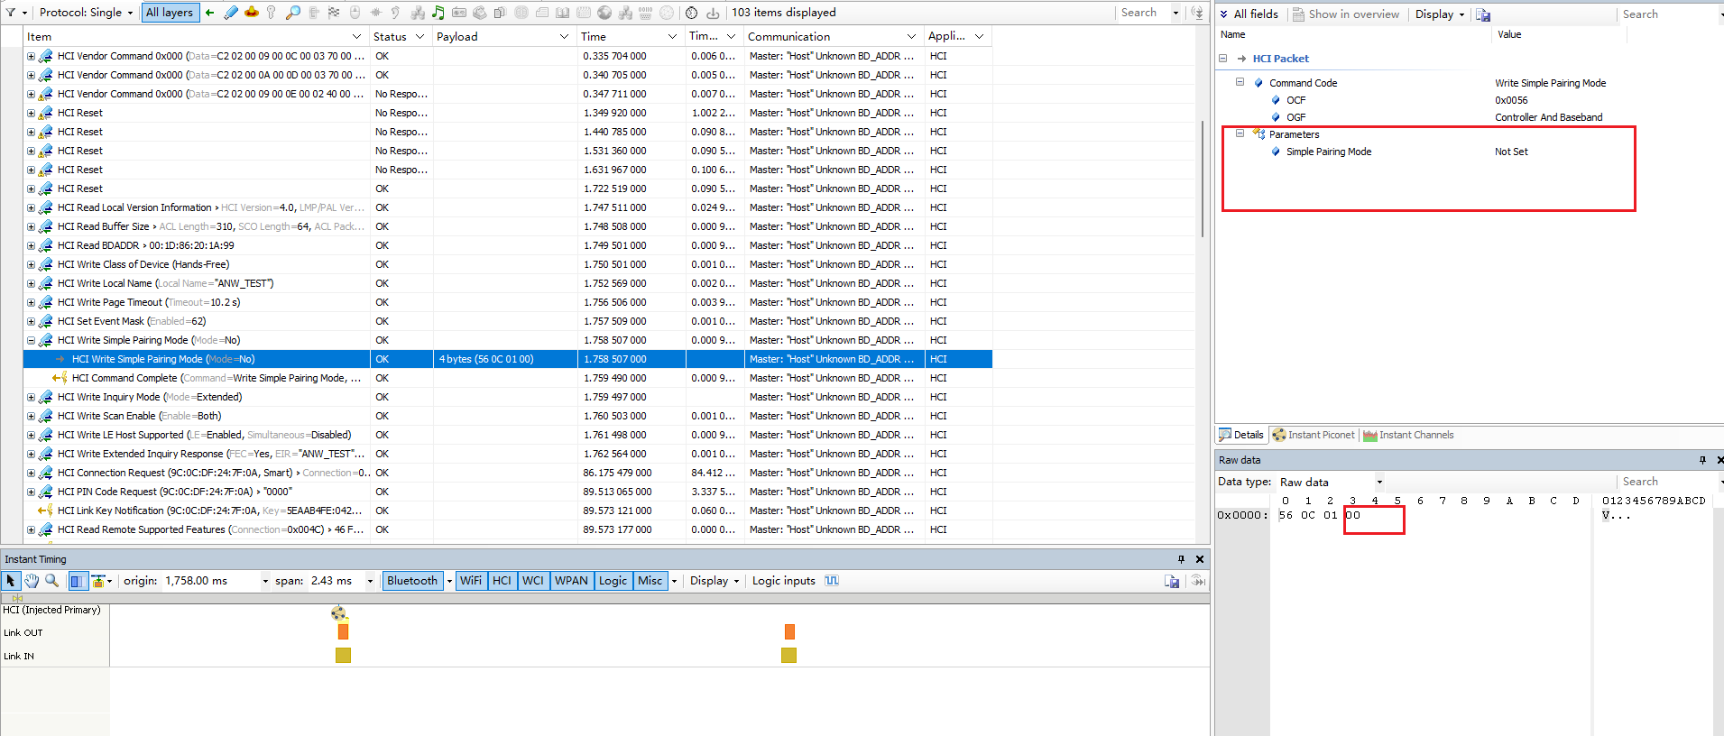The width and height of the screenshot is (1724, 736).
Task: Click the ear icon in top toolbar
Action: tap(396, 13)
